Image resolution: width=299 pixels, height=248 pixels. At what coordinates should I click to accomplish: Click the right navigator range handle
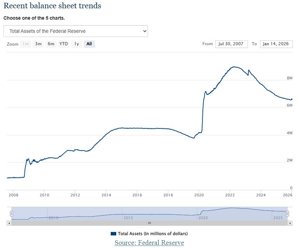coord(287,213)
